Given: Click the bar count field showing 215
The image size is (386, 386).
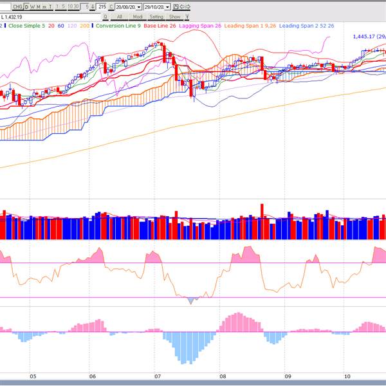Looking at the screenshot, I should pos(102,7).
